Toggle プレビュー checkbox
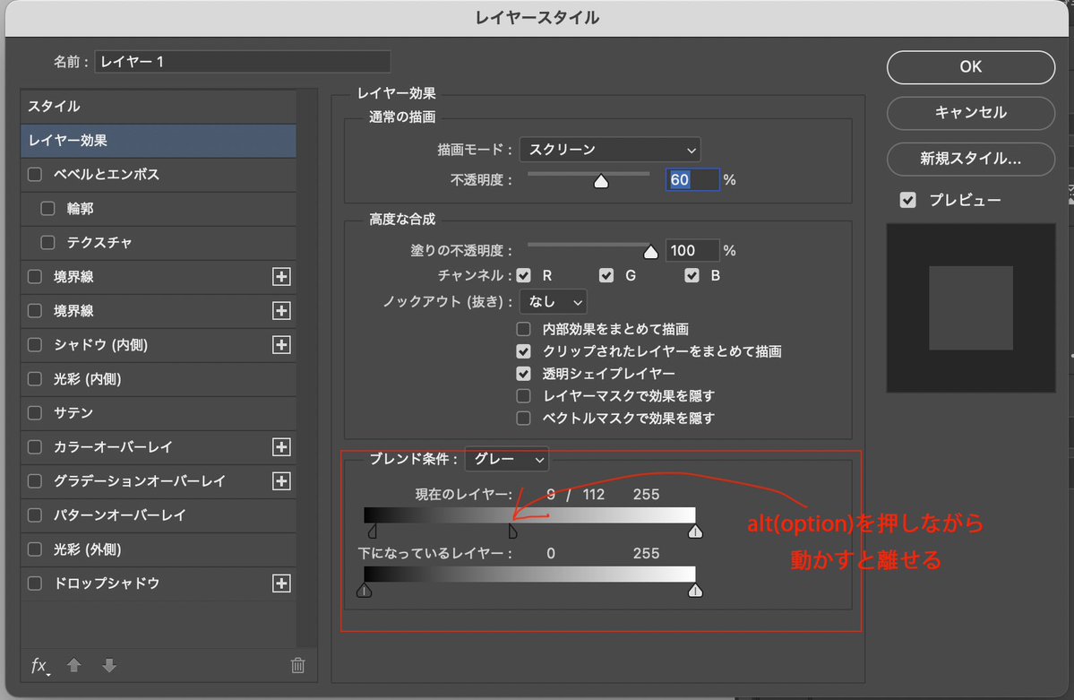This screenshot has height=700, width=1074. (908, 200)
